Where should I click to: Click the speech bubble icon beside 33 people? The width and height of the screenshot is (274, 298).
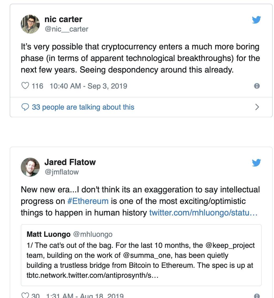pos(25,107)
